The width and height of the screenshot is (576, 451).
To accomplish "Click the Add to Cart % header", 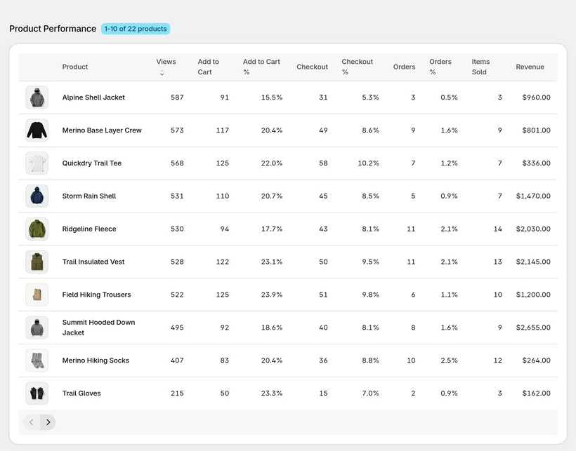I will click(x=261, y=67).
